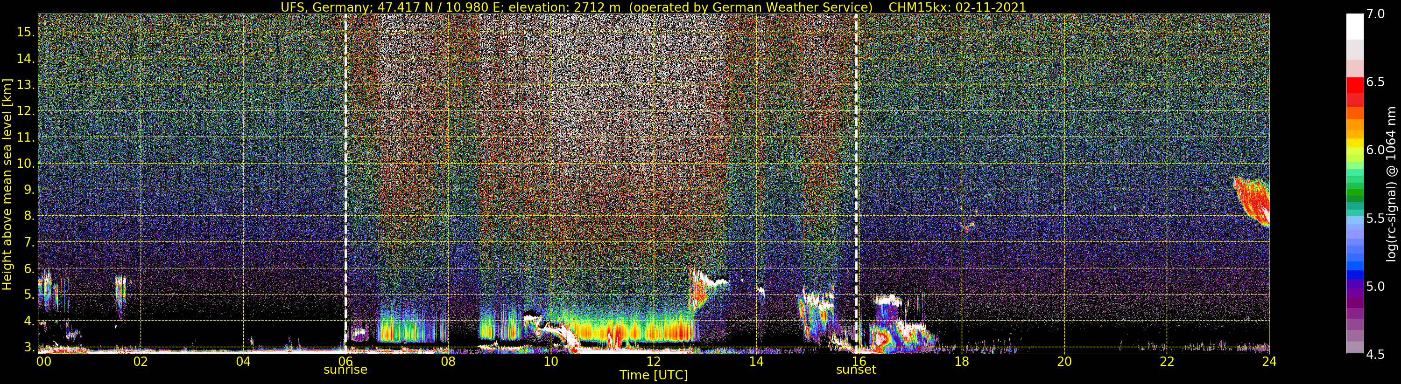Click the "sunrise" label under the time axis
The image size is (1401, 384).
345,370
